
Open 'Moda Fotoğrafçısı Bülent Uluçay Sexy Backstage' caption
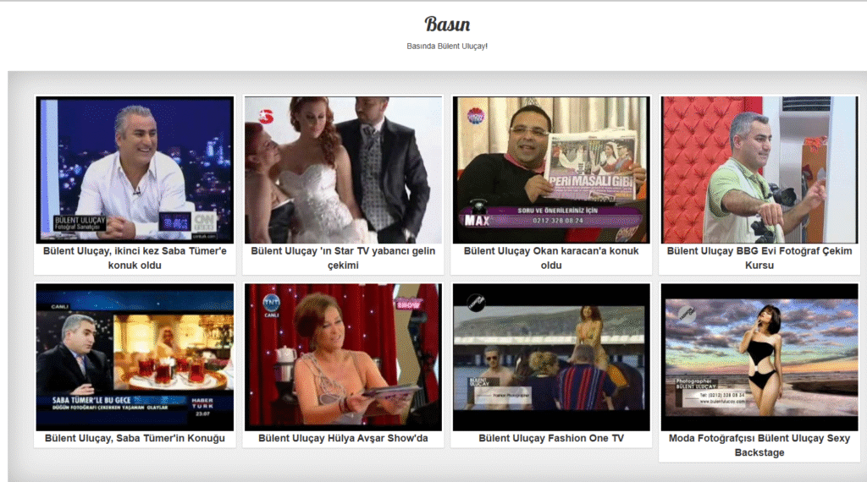click(x=759, y=445)
